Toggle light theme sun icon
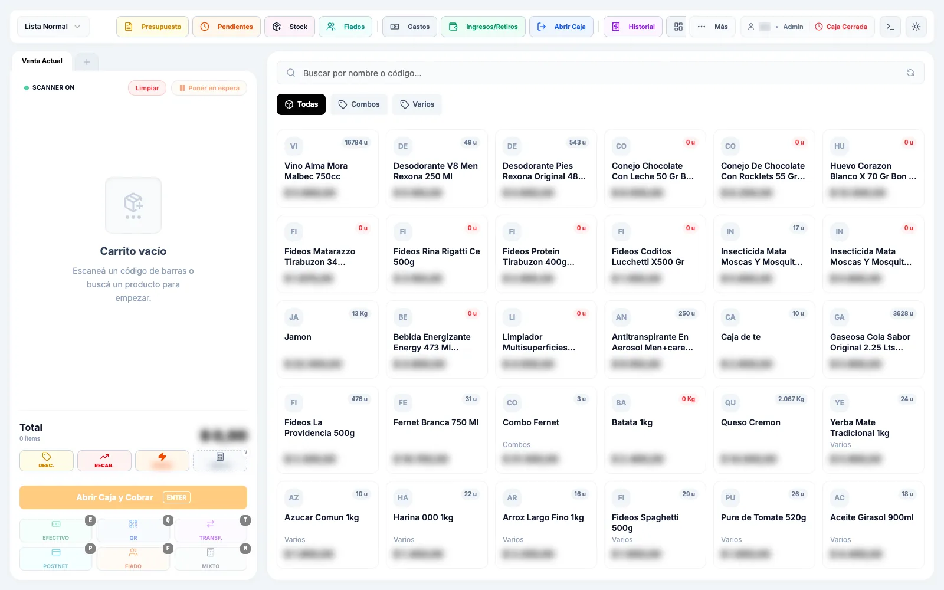 [916, 27]
